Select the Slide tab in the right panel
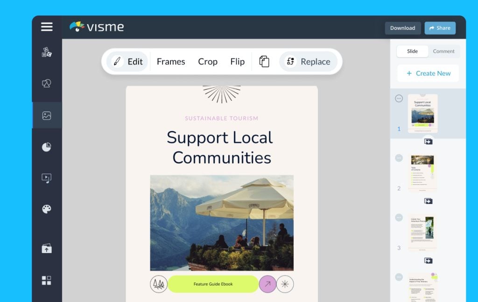This screenshot has height=302, width=478. point(412,51)
